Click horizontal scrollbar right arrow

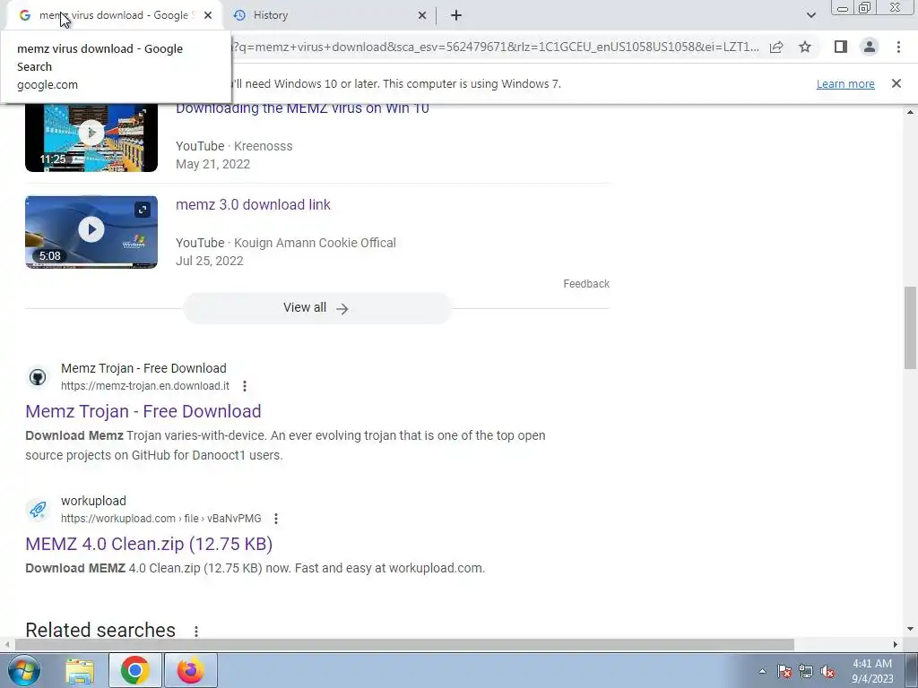click(x=896, y=645)
